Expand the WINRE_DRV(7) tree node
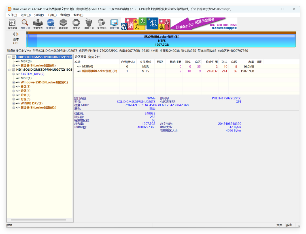Screen dimensions: 306x234 click(14, 103)
